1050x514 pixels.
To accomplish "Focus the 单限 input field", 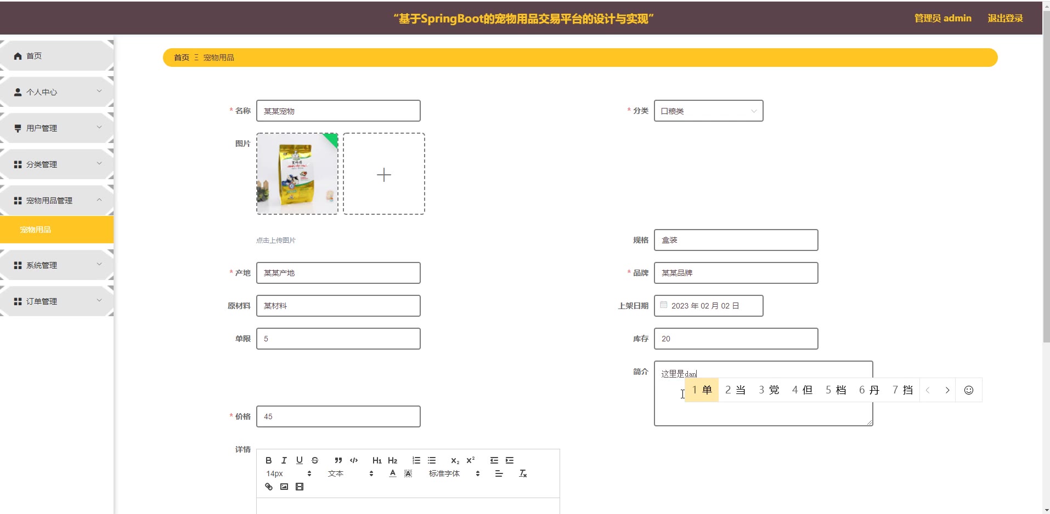I will tap(338, 339).
